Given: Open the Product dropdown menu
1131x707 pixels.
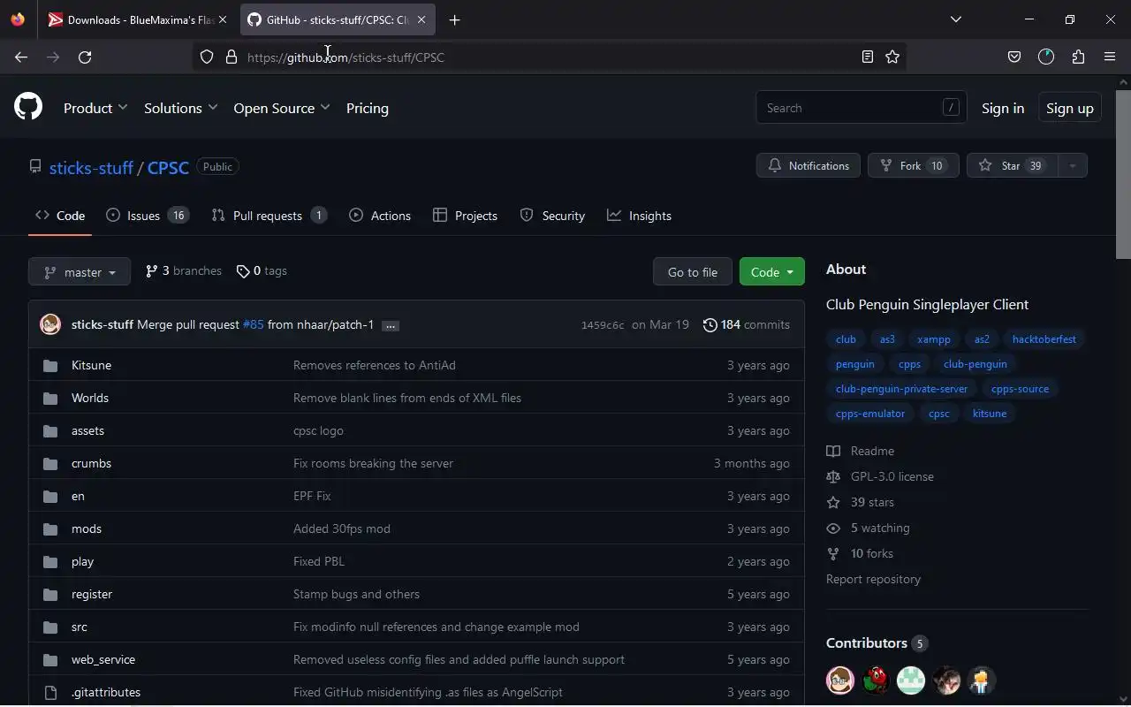Looking at the screenshot, I should (x=95, y=108).
